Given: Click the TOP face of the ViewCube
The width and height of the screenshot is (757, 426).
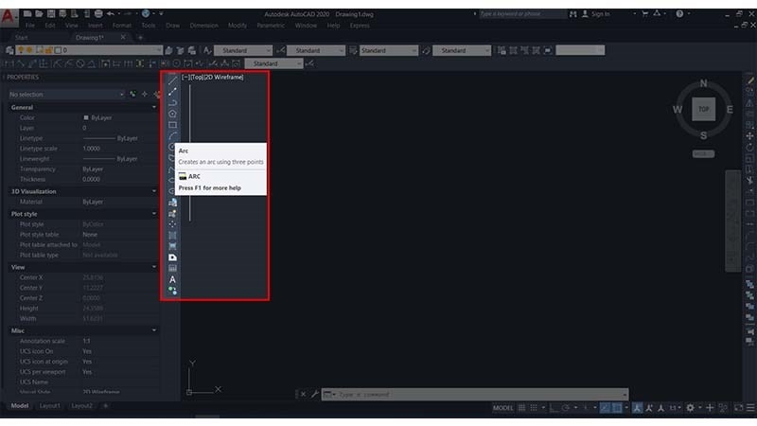Looking at the screenshot, I should click(703, 109).
